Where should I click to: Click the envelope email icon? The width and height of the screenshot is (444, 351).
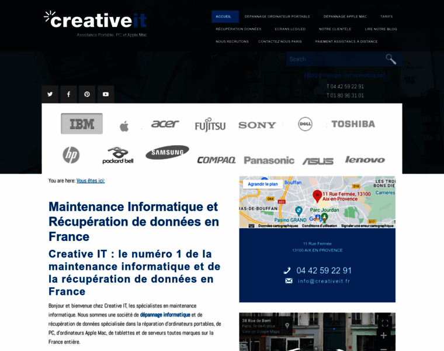pos(289,281)
